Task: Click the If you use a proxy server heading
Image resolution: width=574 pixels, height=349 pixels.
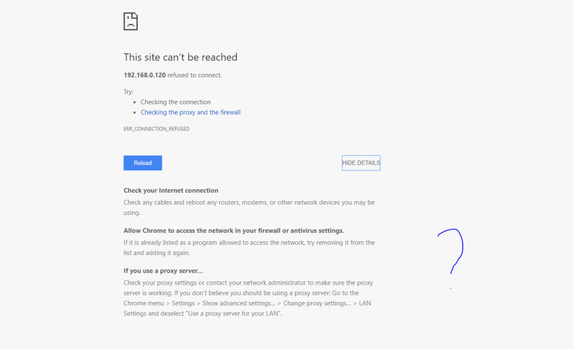Action: tap(163, 271)
